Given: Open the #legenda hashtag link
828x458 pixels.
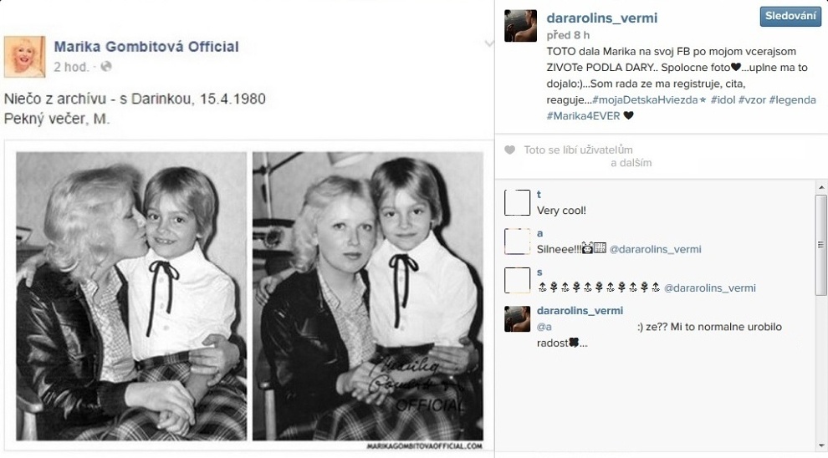Looking at the screenshot, I should (793, 99).
